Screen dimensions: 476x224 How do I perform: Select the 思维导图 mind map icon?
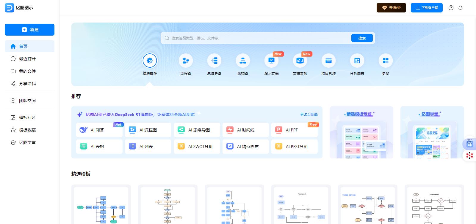tap(214, 61)
